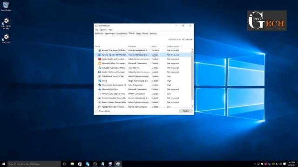Viewport: 298px width, 167px height.
Task: Open the Options menu
Action: (x=103, y=30)
